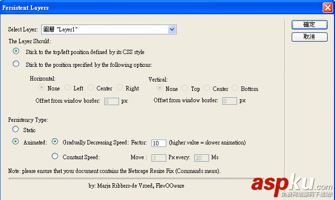Click the Netscape Resize Fix note text
This screenshot has width=335, height=200.
pyautogui.click(x=114, y=171)
